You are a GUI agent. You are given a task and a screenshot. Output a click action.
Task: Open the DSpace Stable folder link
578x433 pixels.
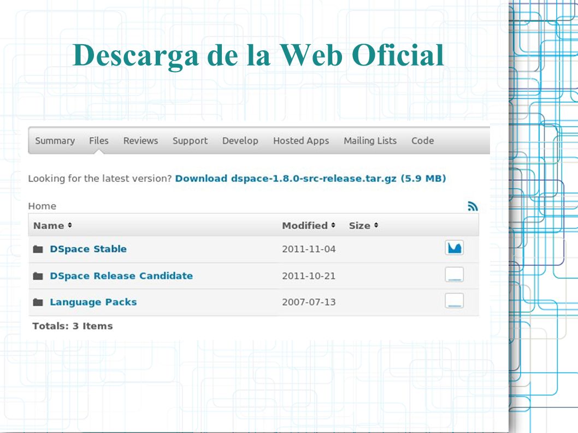(88, 249)
